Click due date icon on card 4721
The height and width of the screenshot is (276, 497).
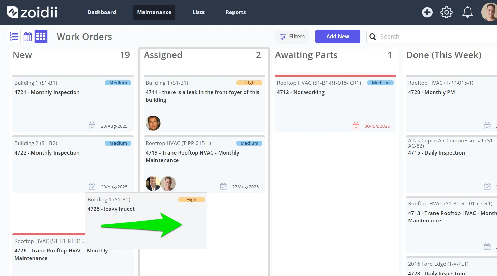(x=92, y=126)
